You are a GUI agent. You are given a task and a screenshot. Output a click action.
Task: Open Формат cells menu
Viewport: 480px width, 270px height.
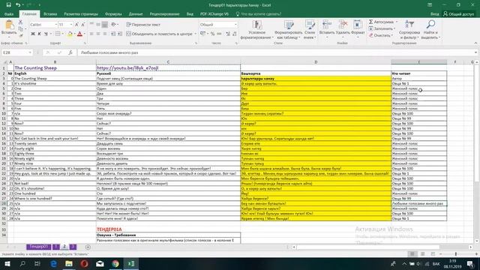click(358, 30)
